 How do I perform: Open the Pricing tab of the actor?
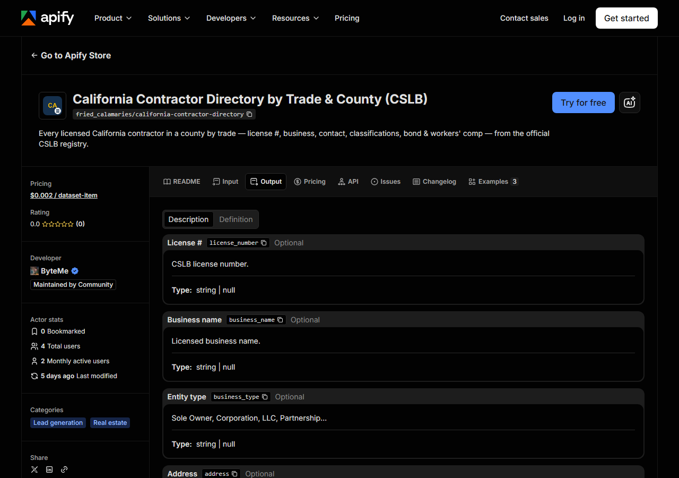coord(310,182)
